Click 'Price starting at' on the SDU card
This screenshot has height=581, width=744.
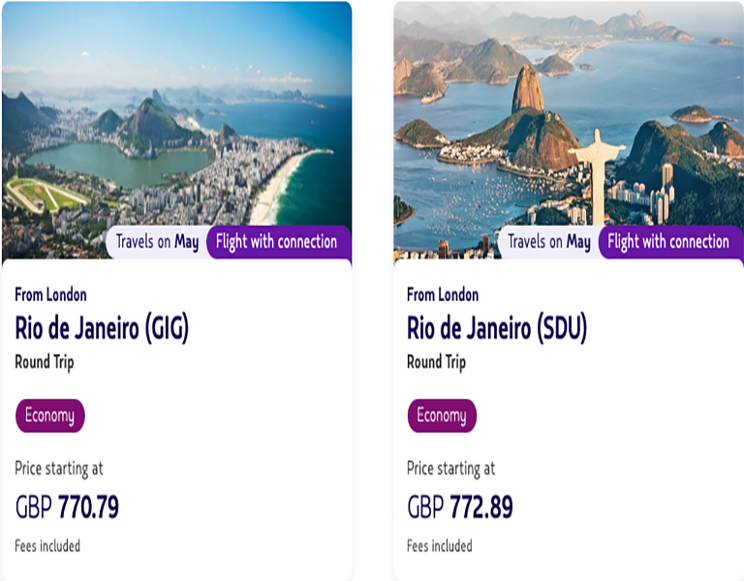point(451,469)
